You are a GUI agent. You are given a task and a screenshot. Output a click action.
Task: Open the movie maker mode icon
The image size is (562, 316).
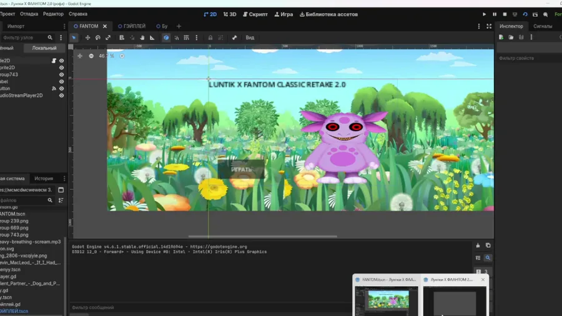point(546,14)
